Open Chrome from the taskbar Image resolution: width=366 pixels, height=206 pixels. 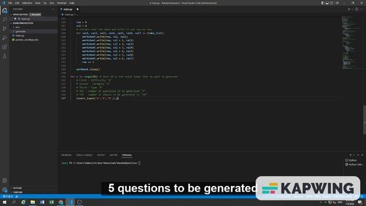pyautogui.click(x=61, y=202)
